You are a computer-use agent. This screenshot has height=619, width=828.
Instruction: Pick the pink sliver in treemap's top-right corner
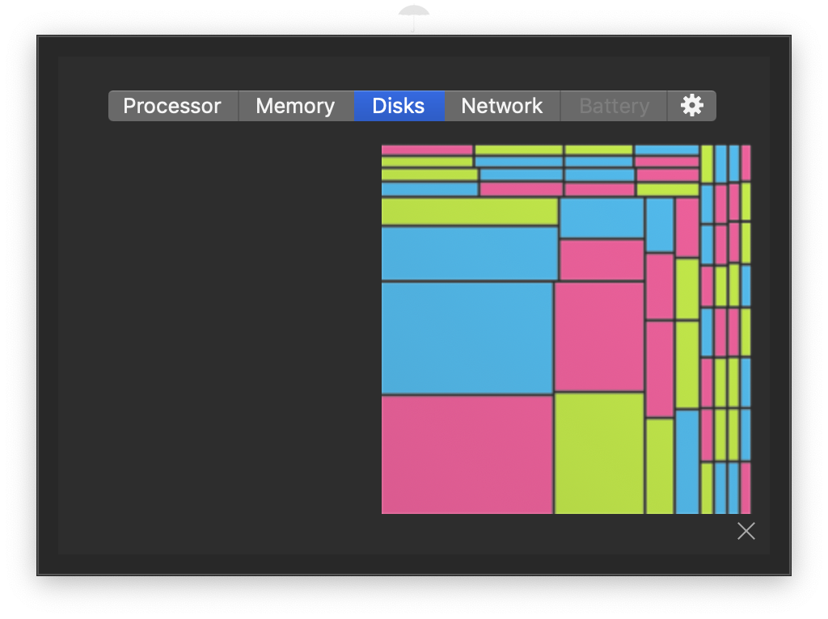tap(746, 163)
